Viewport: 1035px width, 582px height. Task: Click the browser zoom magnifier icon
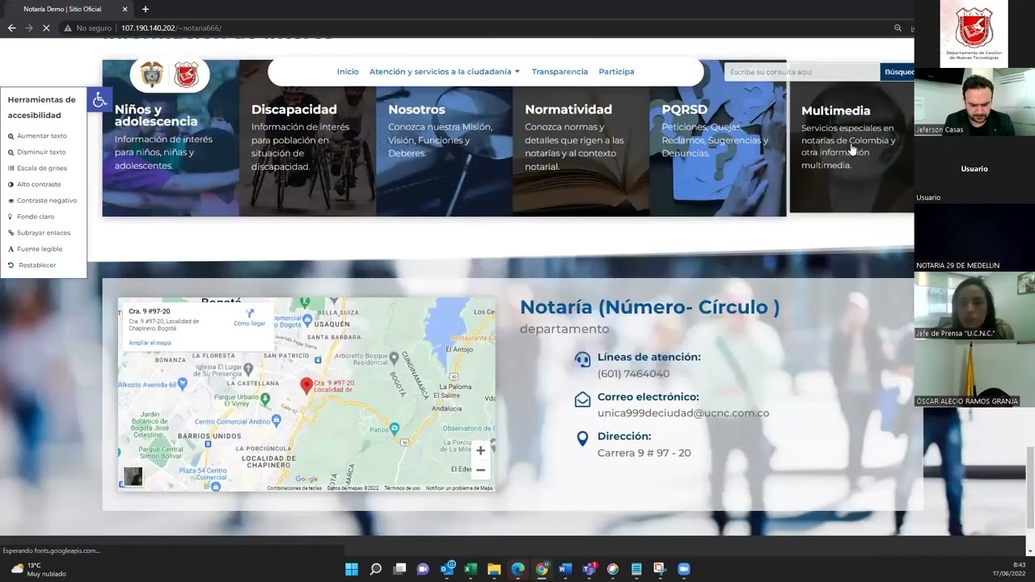point(898,27)
